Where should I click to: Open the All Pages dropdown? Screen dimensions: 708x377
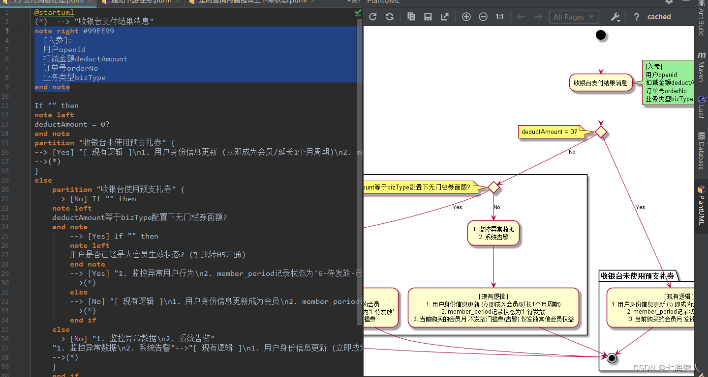573,16
